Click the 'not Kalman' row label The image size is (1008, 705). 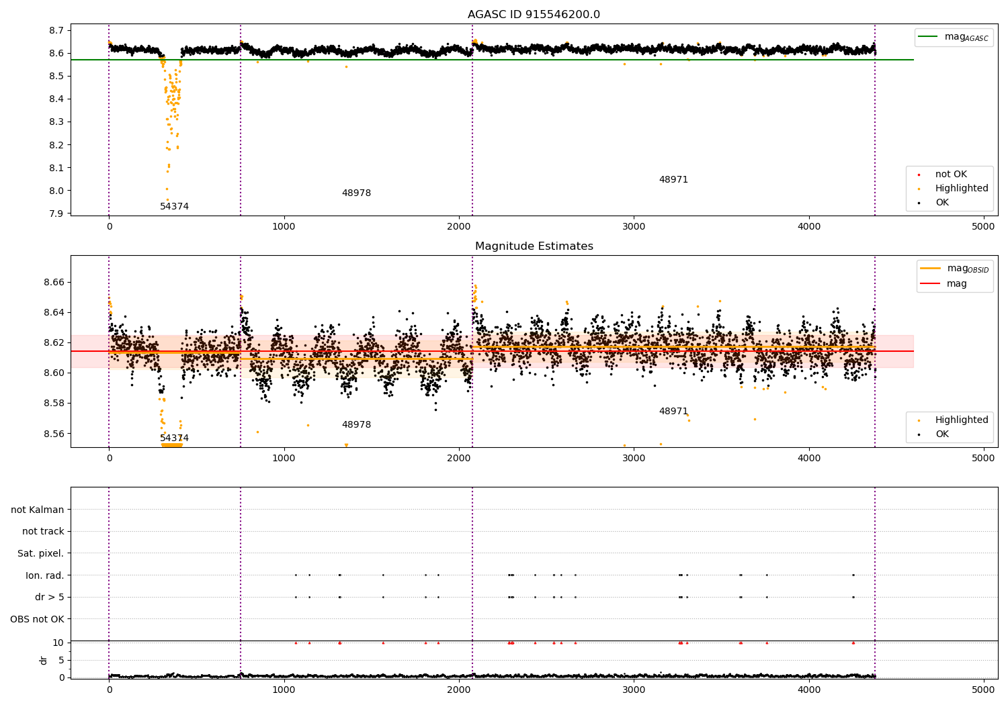click(38, 510)
